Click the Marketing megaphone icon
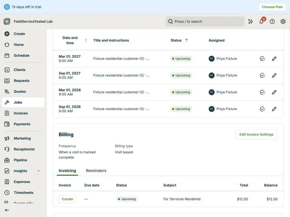 [x=7, y=138]
